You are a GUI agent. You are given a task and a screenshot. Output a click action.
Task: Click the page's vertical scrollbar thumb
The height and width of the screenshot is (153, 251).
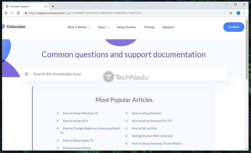pyautogui.click(x=247, y=49)
